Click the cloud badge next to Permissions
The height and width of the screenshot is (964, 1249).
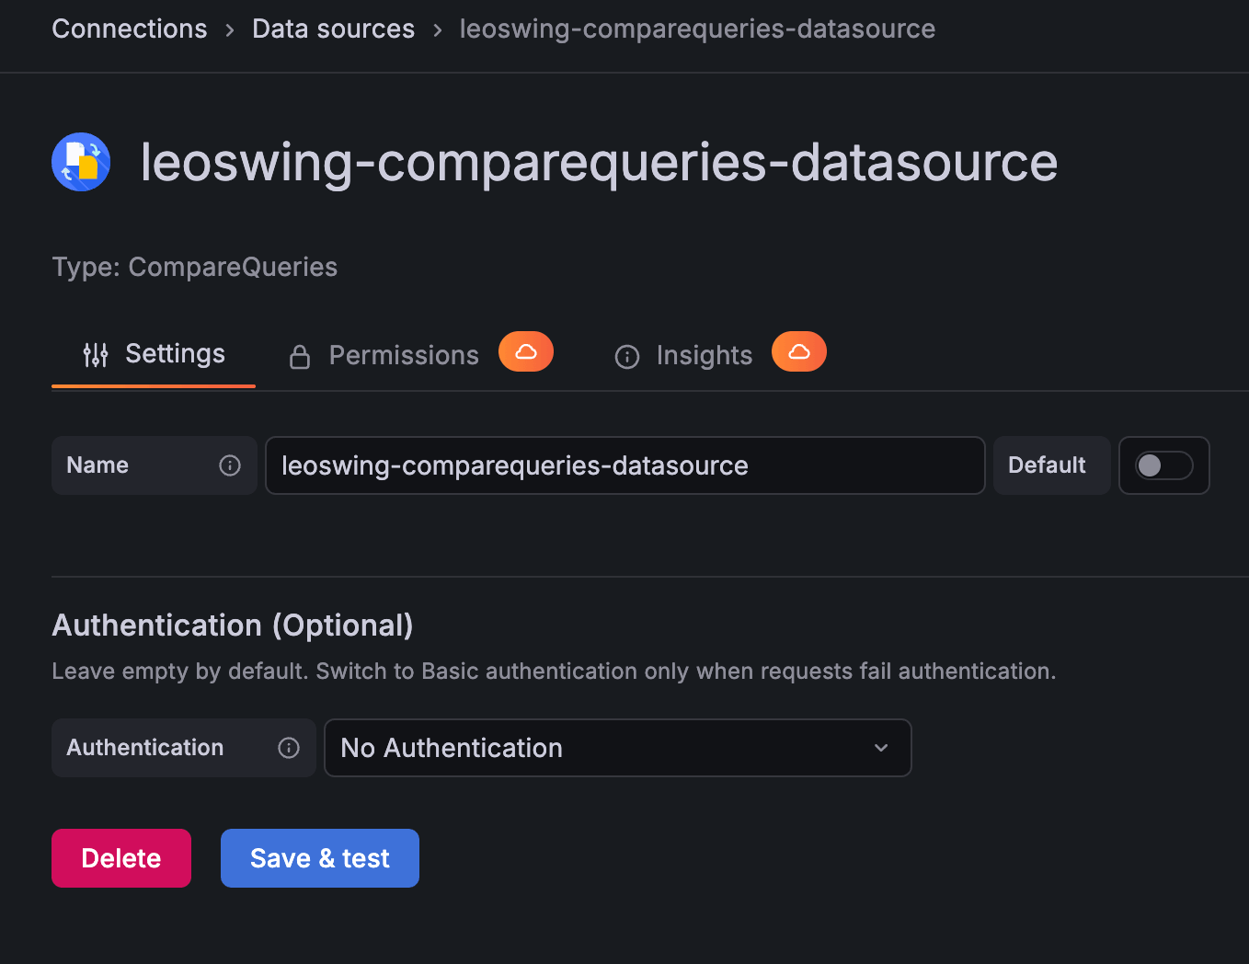[526, 351]
